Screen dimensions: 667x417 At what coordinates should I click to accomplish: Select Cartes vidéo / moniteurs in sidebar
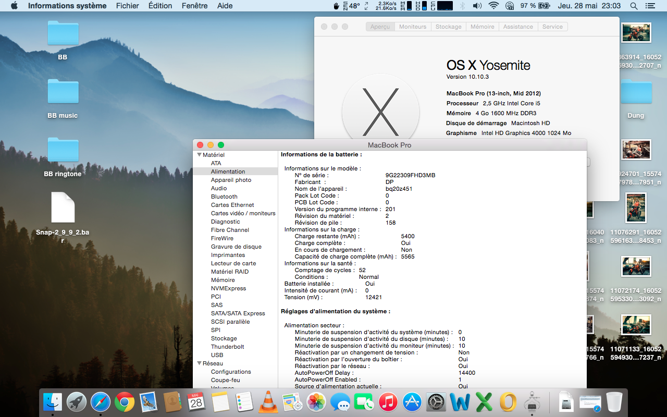click(243, 213)
